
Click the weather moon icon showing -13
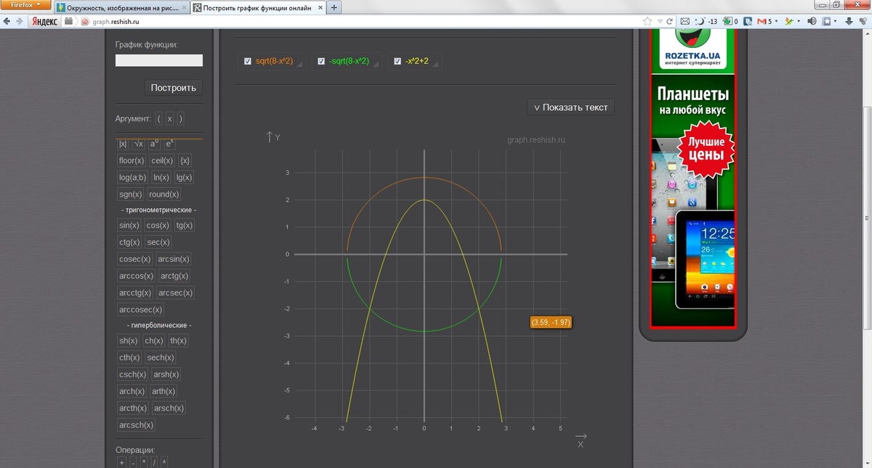tap(707, 21)
